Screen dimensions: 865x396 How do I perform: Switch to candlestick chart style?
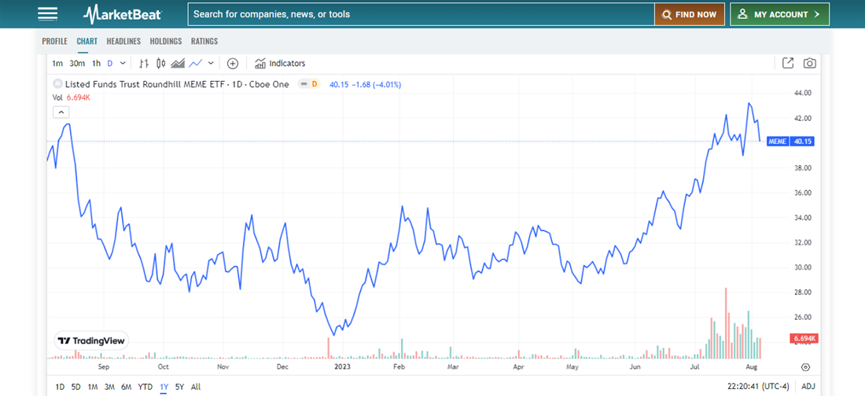161,64
